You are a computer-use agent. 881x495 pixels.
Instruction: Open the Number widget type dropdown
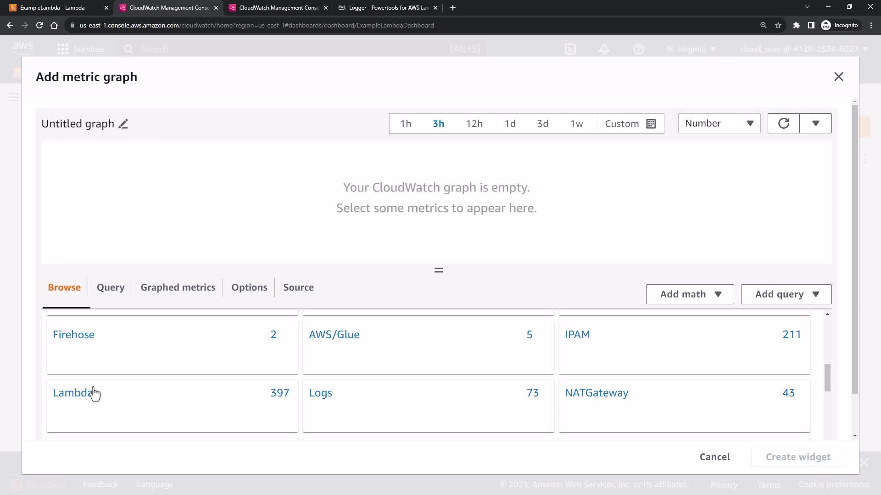[x=719, y=123]
